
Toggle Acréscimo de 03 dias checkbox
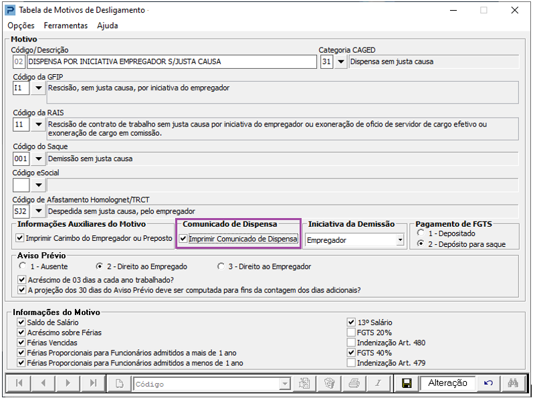pos(22,280)
